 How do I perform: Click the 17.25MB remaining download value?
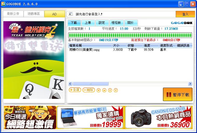point(171,29)
